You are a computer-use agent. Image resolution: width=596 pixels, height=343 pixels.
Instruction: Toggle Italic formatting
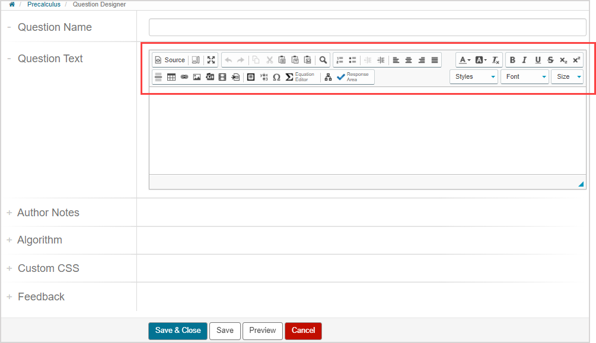[524, 60]
